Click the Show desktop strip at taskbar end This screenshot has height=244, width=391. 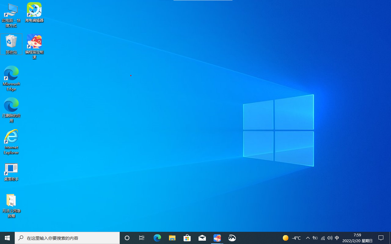click(390, 238)
